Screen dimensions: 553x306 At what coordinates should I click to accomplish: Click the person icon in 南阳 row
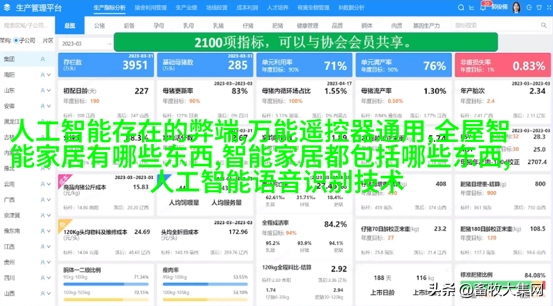coord(43,75)
